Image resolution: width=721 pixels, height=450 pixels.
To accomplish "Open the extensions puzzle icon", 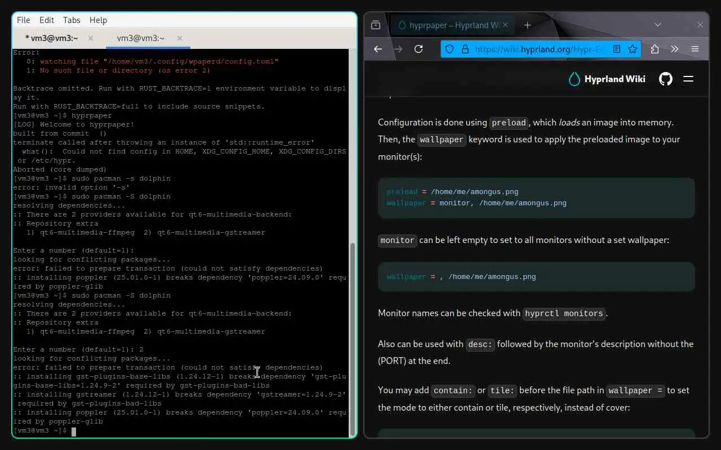I will click(655, 49).
